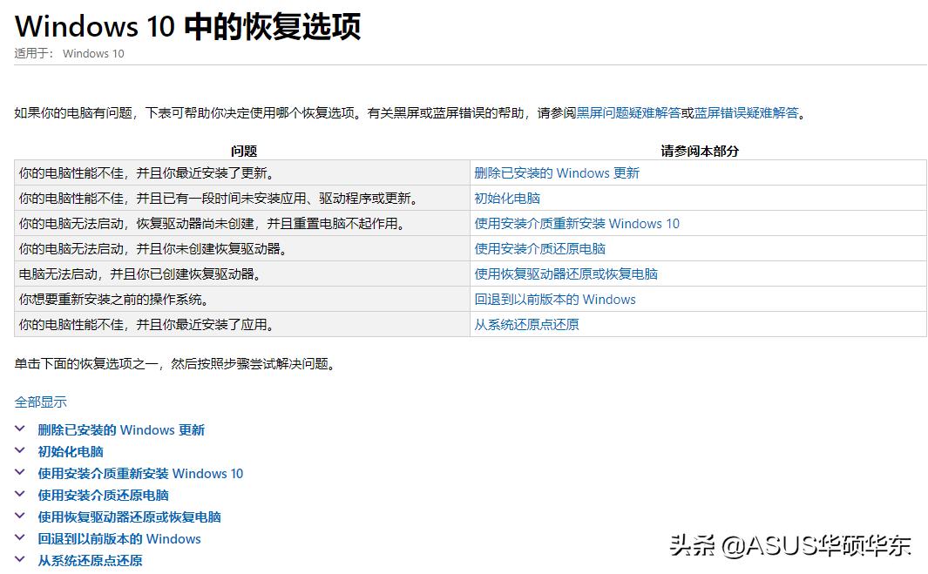Click 使用恢复驱动器还原或恢复电脑 link
The image size is (928, 574).
click(566, 273)
